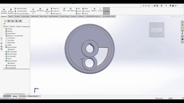Select the Extruded Boss/Base tool
Screen dimensions: 184x103
[x=4, y=11]
